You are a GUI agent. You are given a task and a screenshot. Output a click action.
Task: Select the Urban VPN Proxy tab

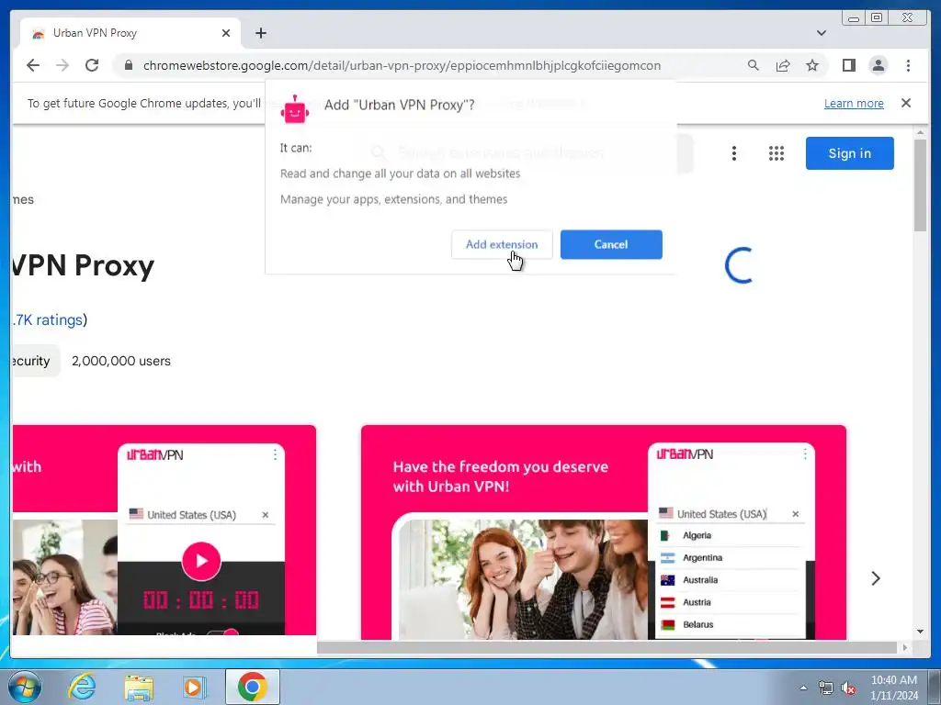(130, 33)
